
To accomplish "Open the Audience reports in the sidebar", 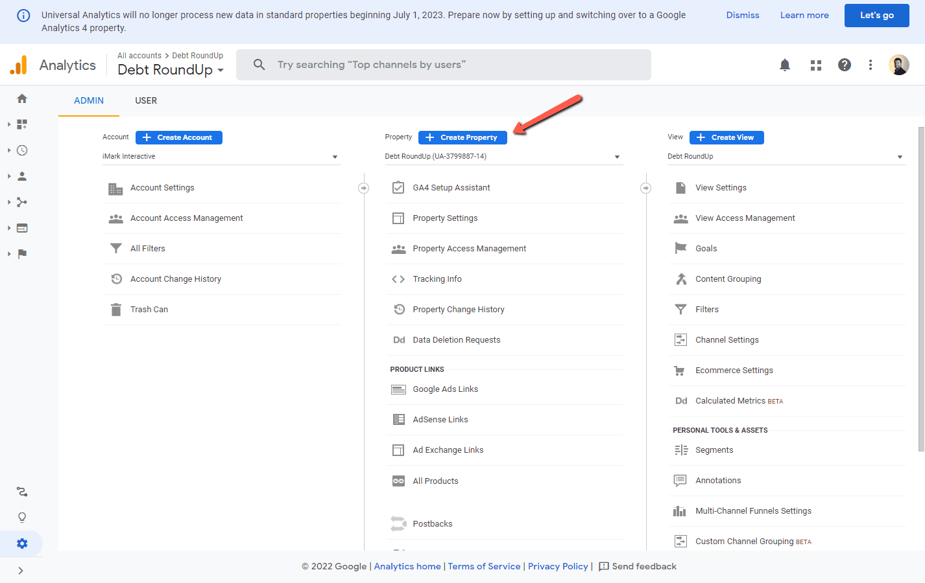I will (21, 176).
